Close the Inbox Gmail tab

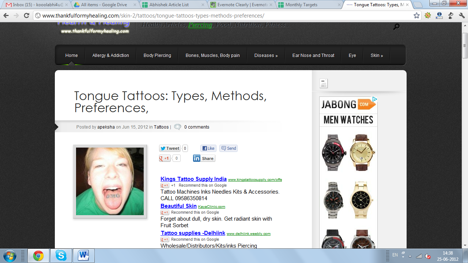[x=66, y=5]
